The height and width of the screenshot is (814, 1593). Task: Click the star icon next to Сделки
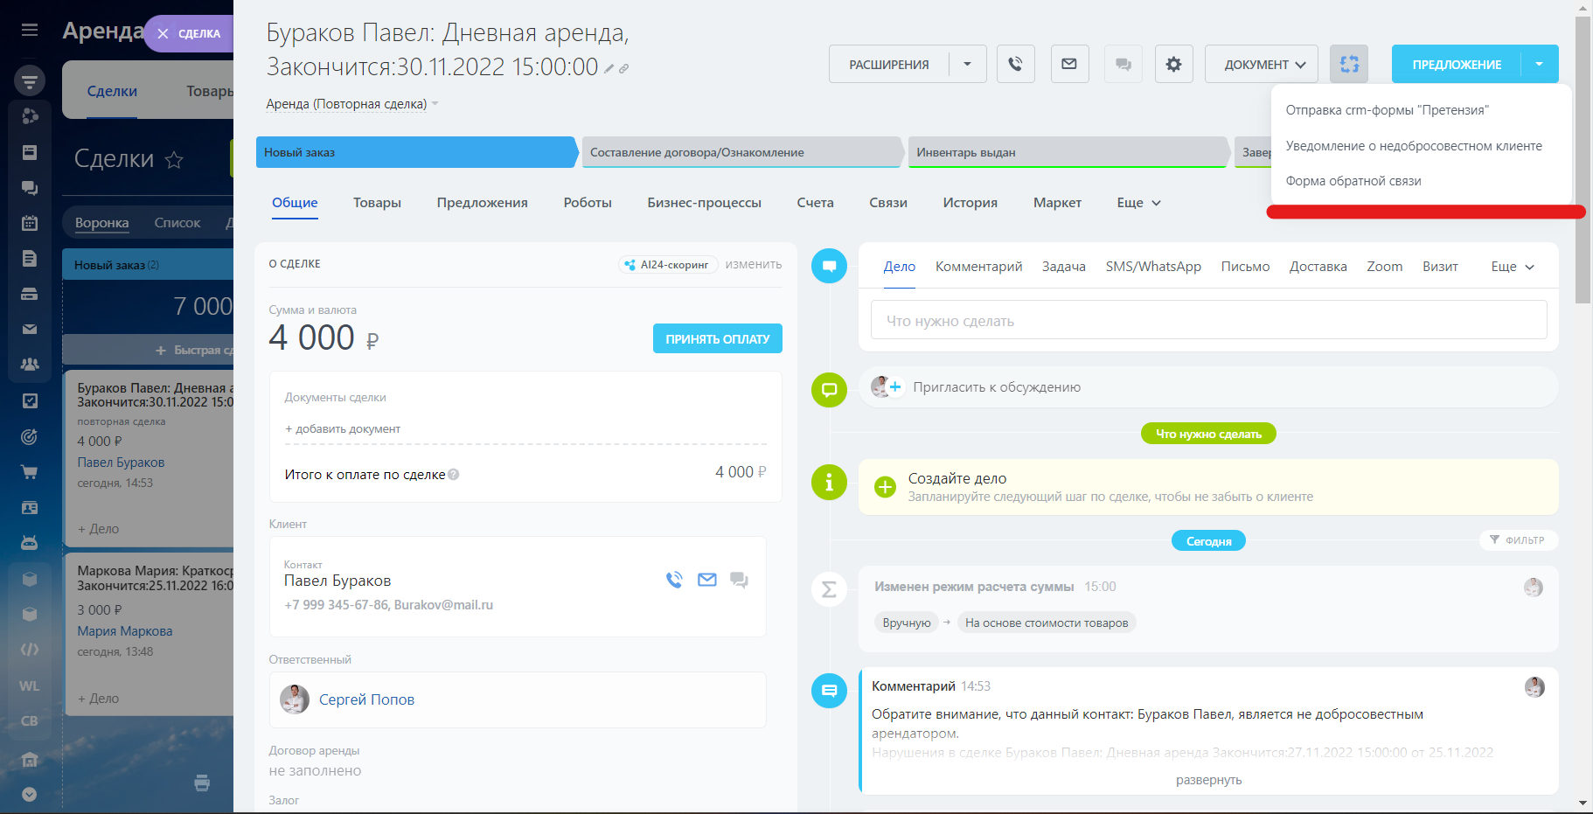point(174,159)
